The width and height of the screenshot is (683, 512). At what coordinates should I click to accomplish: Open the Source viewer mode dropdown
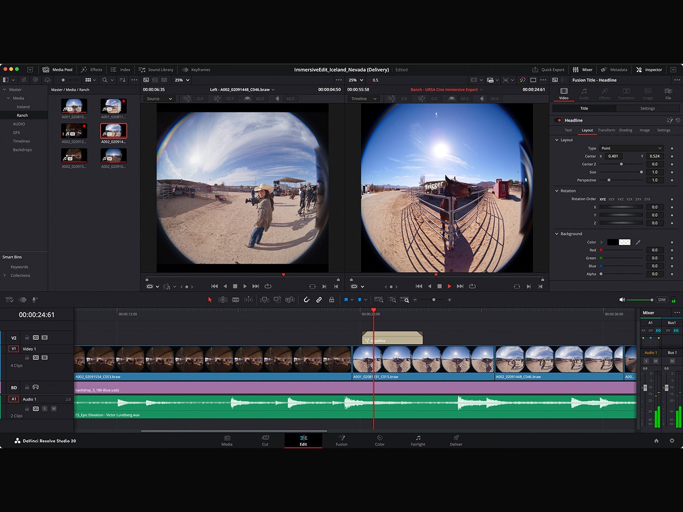coord(159,99)
